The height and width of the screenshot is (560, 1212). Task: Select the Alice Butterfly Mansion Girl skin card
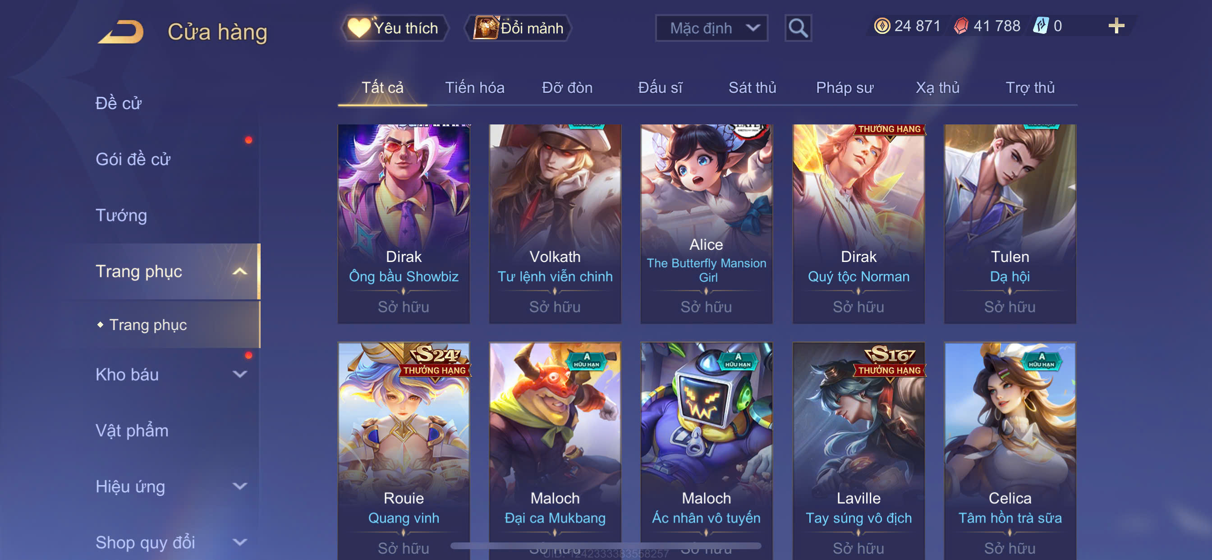(x=706, y=224)
